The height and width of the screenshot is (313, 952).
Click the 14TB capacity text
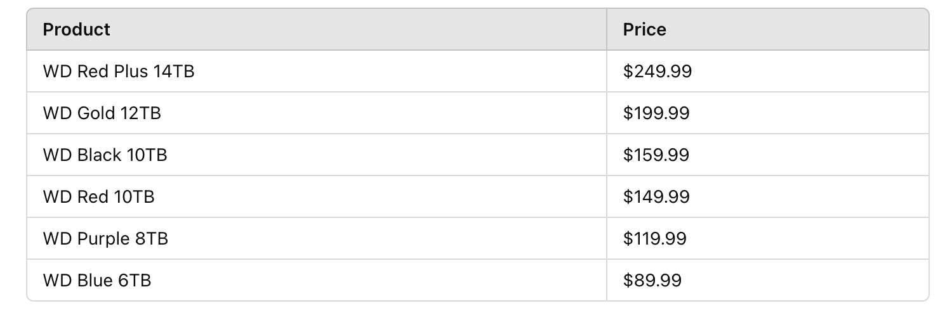173,71
